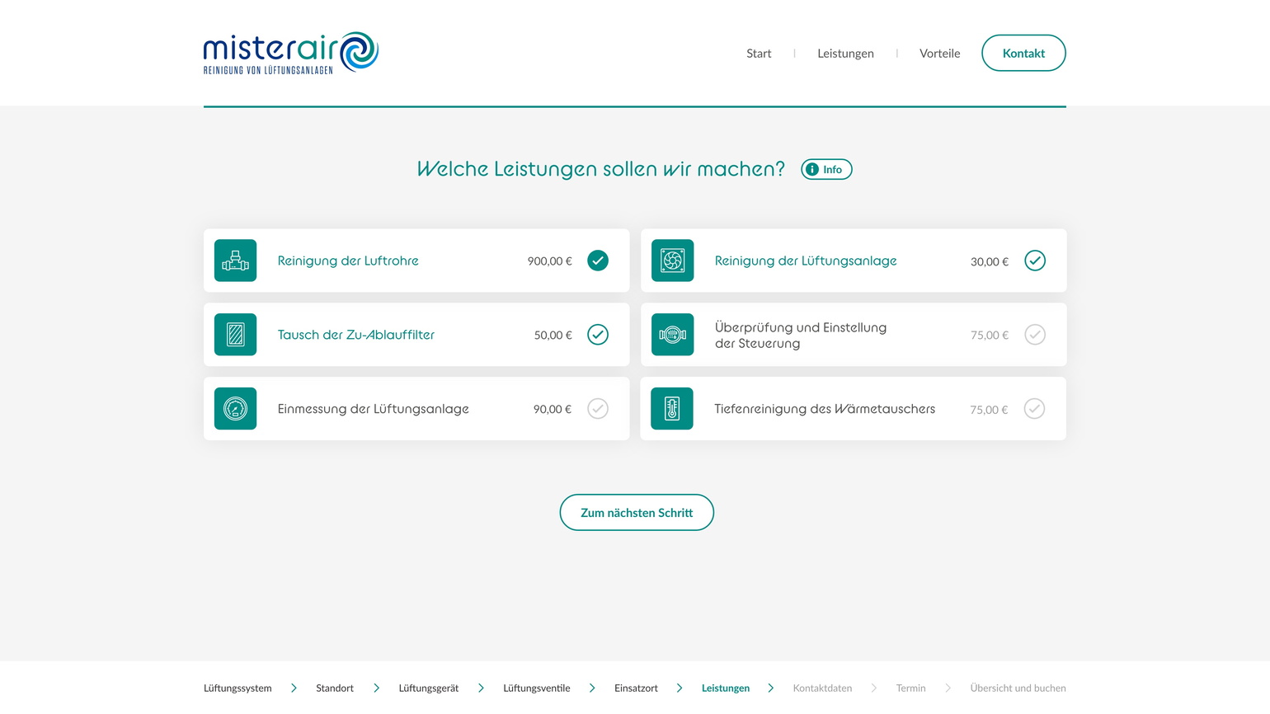Click the 30,00 € price
This screenshot has width=1270, height=714.
point(990,262)
